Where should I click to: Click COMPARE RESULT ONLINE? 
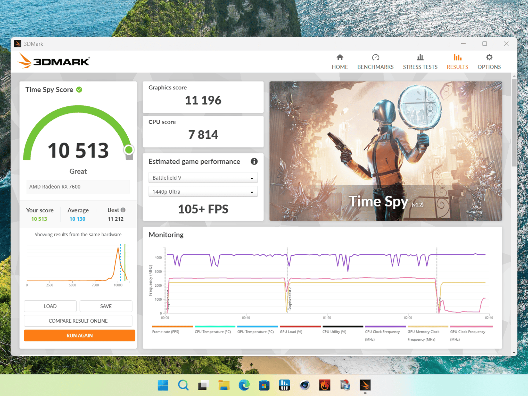pyautogui.click(x=78, y=321)
